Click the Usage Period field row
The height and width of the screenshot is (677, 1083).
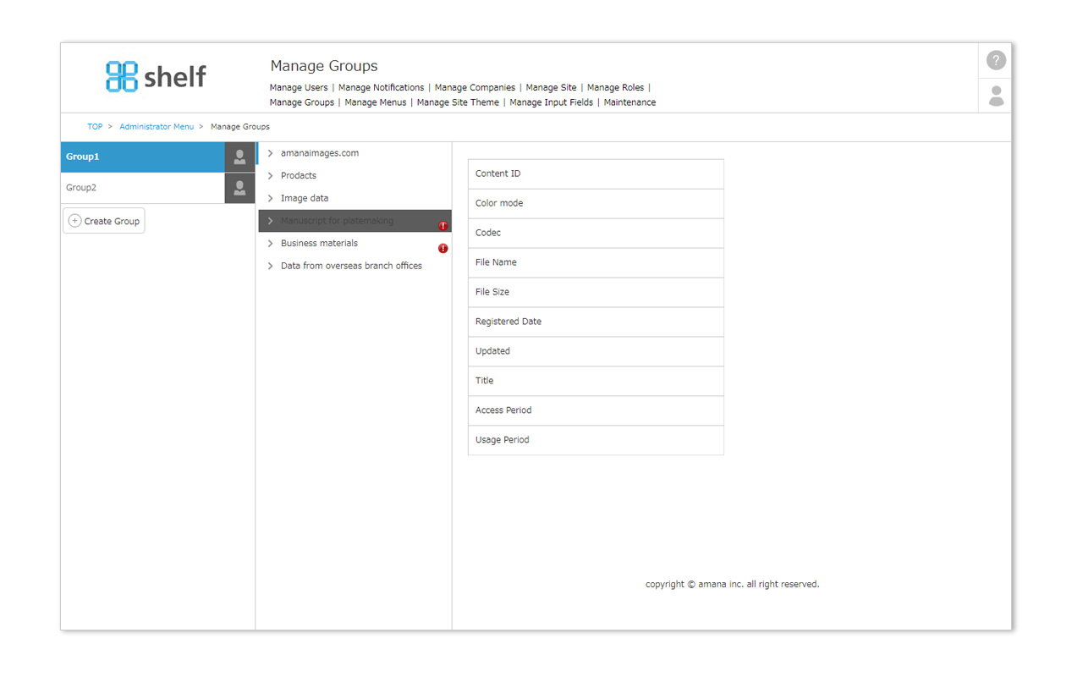[x=596, y=440]
